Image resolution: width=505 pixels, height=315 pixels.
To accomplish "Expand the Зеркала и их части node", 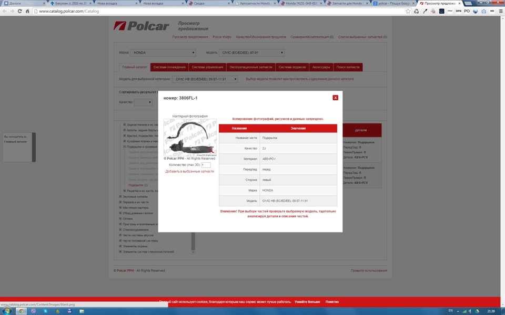I will click(x=120, y=202).
